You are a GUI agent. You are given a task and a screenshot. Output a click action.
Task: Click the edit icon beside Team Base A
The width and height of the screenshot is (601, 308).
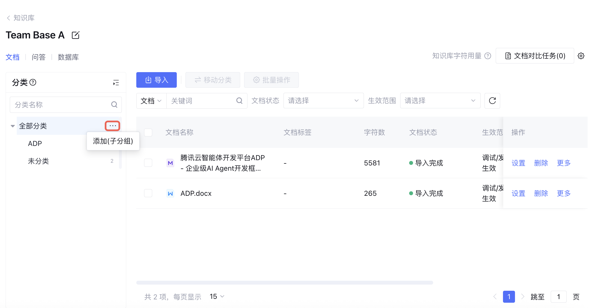click(75, 35)
